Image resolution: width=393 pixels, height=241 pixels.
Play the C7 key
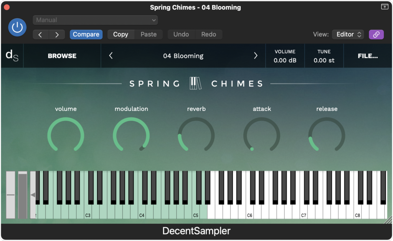click(304, 212)
